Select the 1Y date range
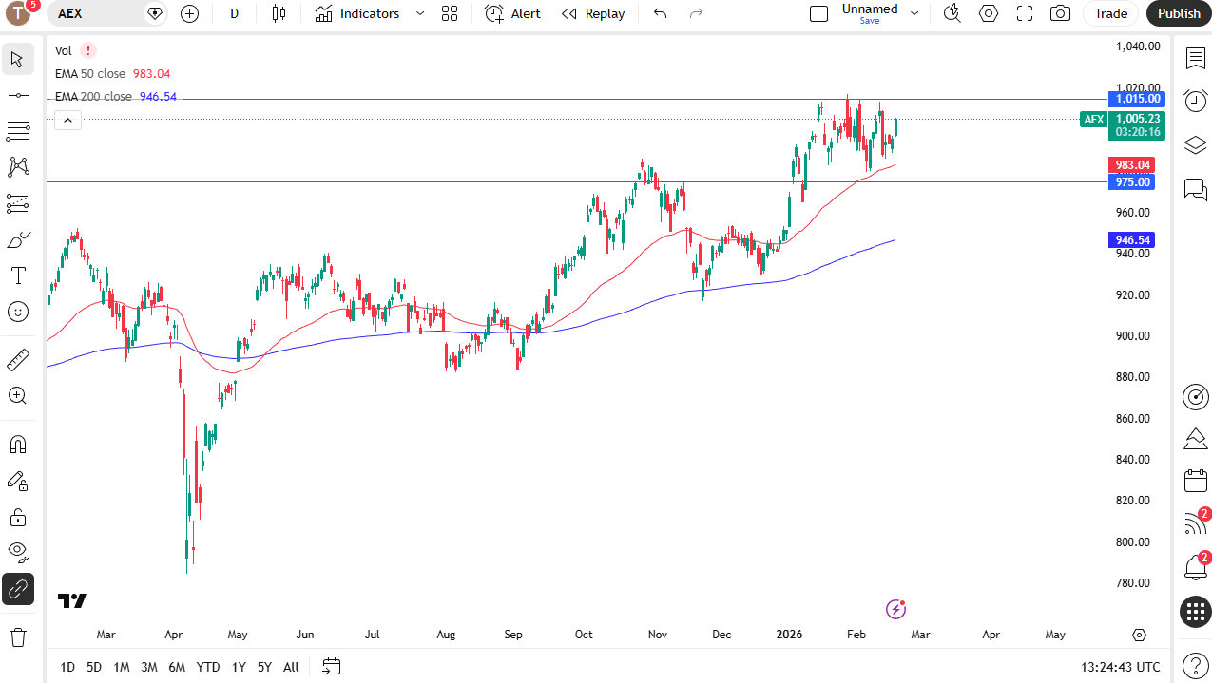 pos(239,667)
